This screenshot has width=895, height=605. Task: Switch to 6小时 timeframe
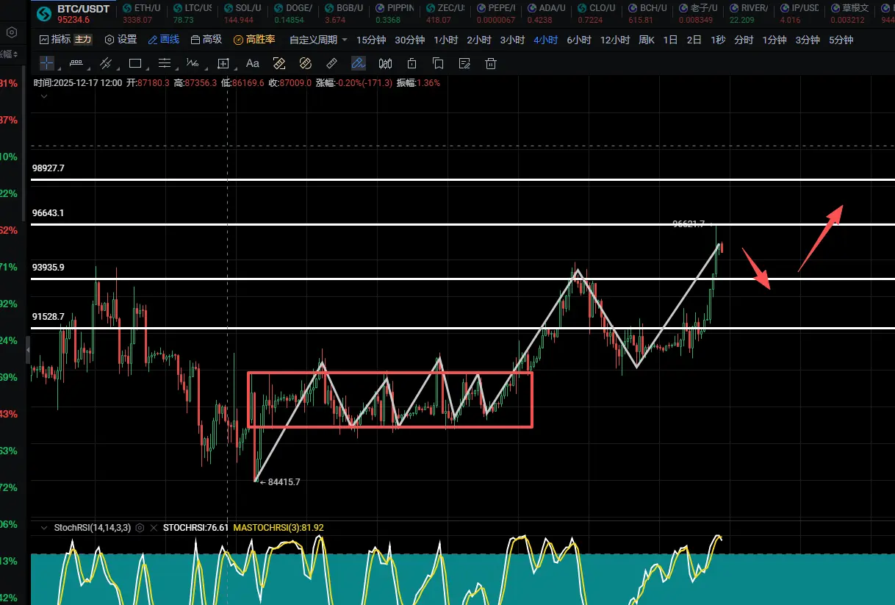point(579,40)
